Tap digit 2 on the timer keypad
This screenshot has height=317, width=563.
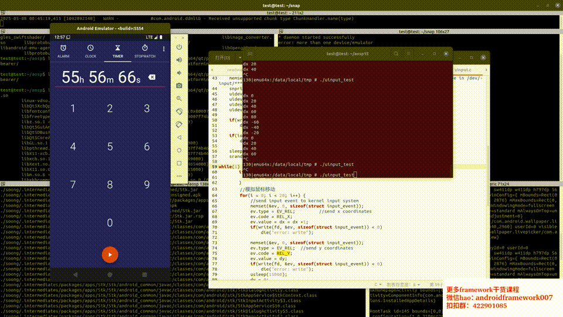[x=110, y=108]
